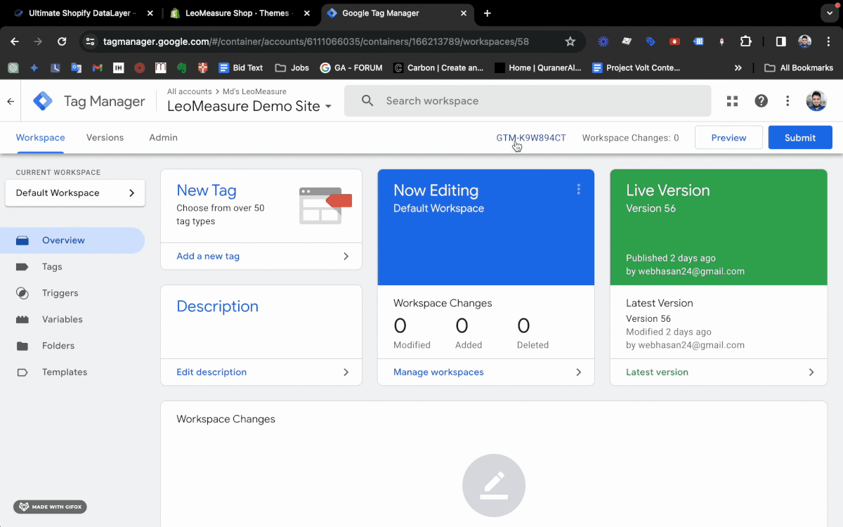Viewport: 843px width, 527px height.
Task: Click the pencil icon in Workspace Changes
Action: pos(494,485)
